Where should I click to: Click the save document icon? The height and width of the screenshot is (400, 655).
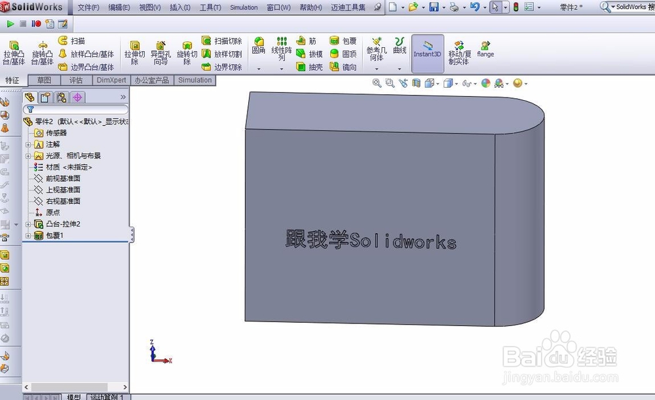(x=434, y=7)
